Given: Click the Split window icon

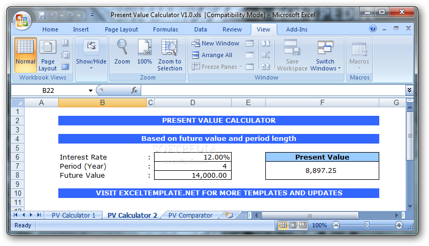Looking at the screenshot, I should (x=249, y=43).
